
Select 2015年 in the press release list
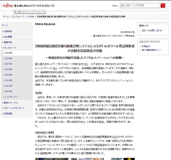pyautogui.click(x=18, y=75)
